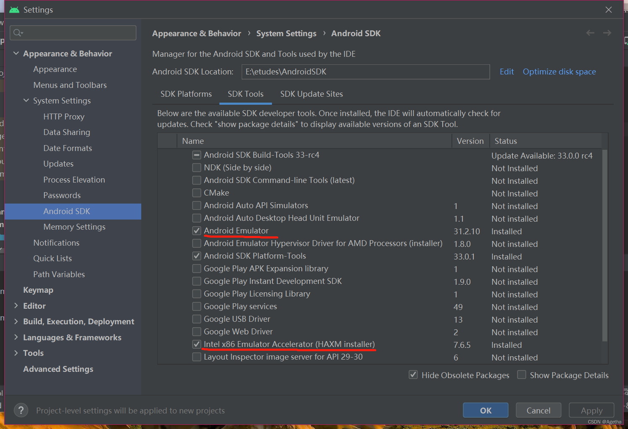
Task: Uncheck Android SDK Platform-Tools checkbox
Action: click(196, 256)
